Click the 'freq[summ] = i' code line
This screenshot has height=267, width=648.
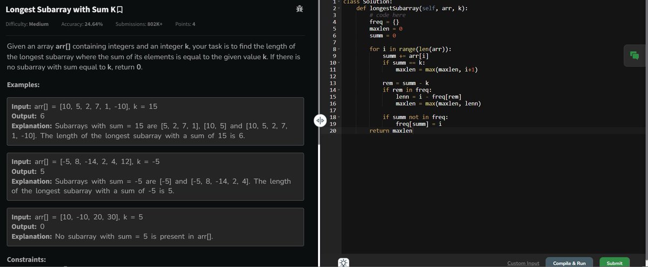click(419, 124)
